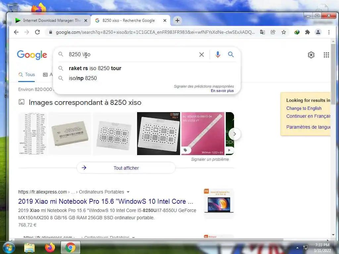
Task: Open 2019 Xiao mi Notebook Pro result
Action: [x=106, y=201]
